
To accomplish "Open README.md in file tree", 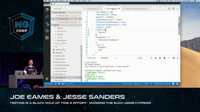I will click(x=60, y=74).
